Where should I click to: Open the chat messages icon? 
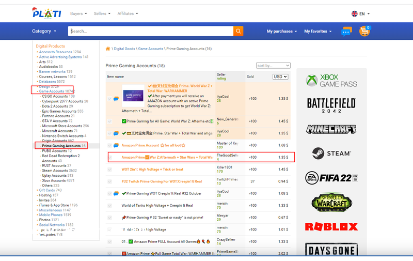[x=346, y=32]
